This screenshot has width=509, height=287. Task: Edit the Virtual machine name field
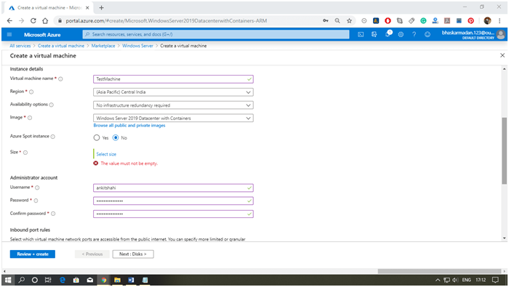[x=173, y=79]
